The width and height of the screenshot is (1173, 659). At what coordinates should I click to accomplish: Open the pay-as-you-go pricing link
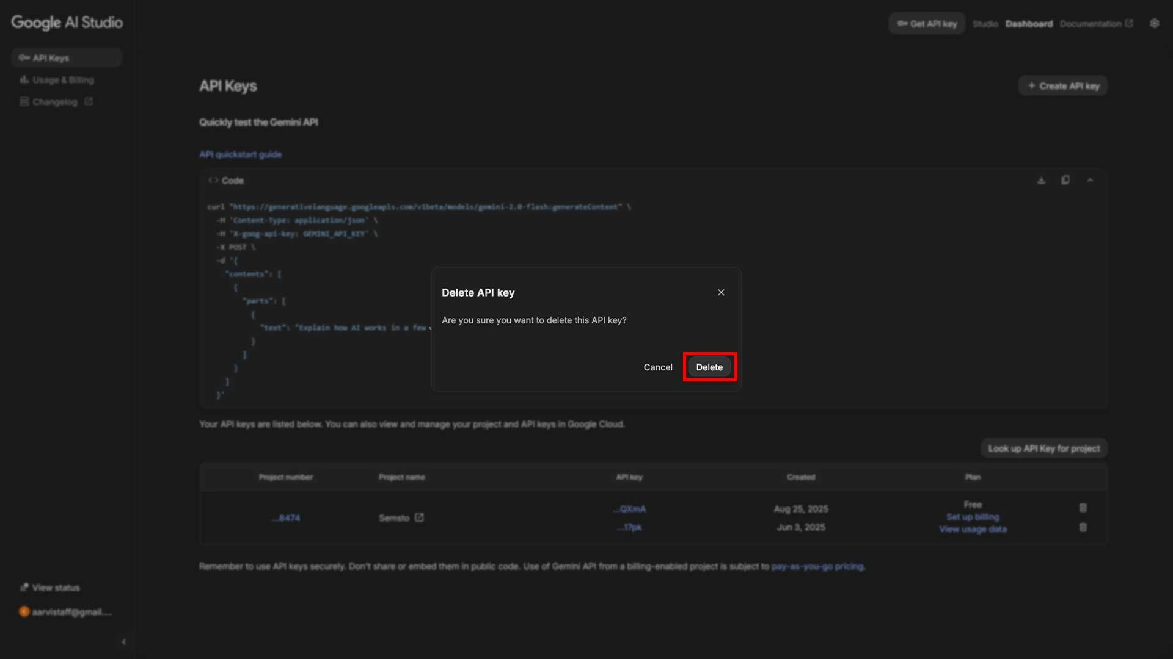pos(817,566)
